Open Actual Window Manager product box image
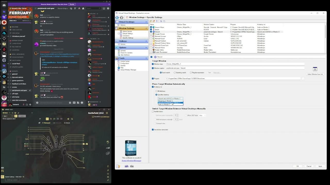Viewport: 330px width, 185px height. click(131, 148)
